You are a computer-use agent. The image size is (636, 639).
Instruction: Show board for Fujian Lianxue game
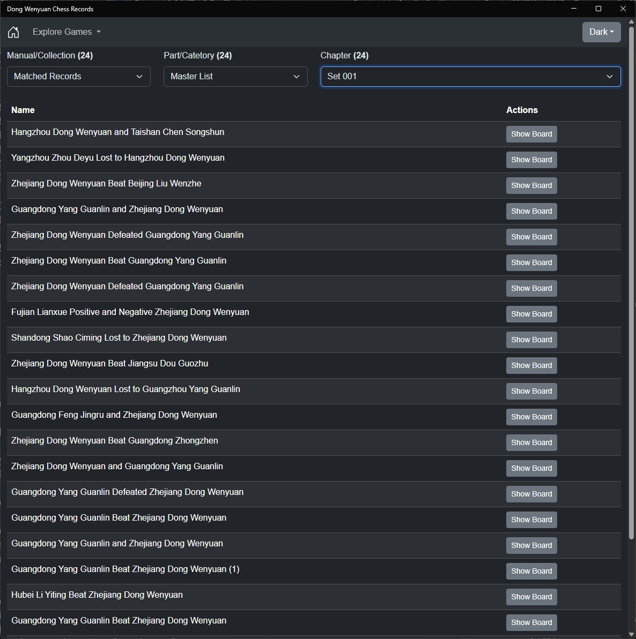pyautogui.click(x=531, y=314)
